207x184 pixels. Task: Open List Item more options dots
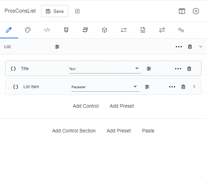172,87
